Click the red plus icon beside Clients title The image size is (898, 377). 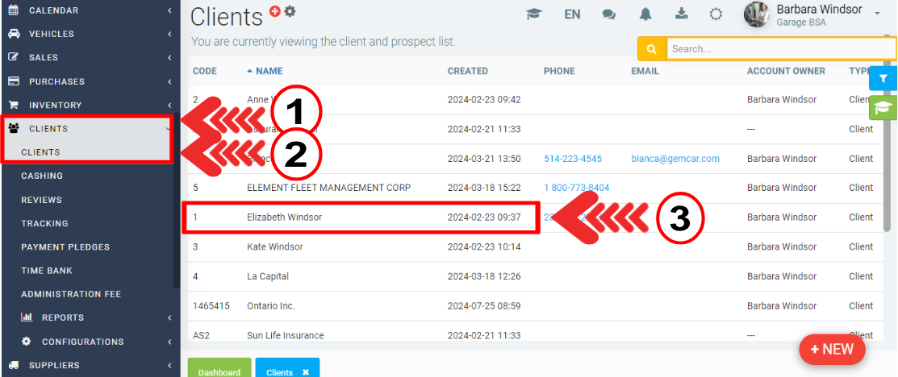[x=275, y=11]
